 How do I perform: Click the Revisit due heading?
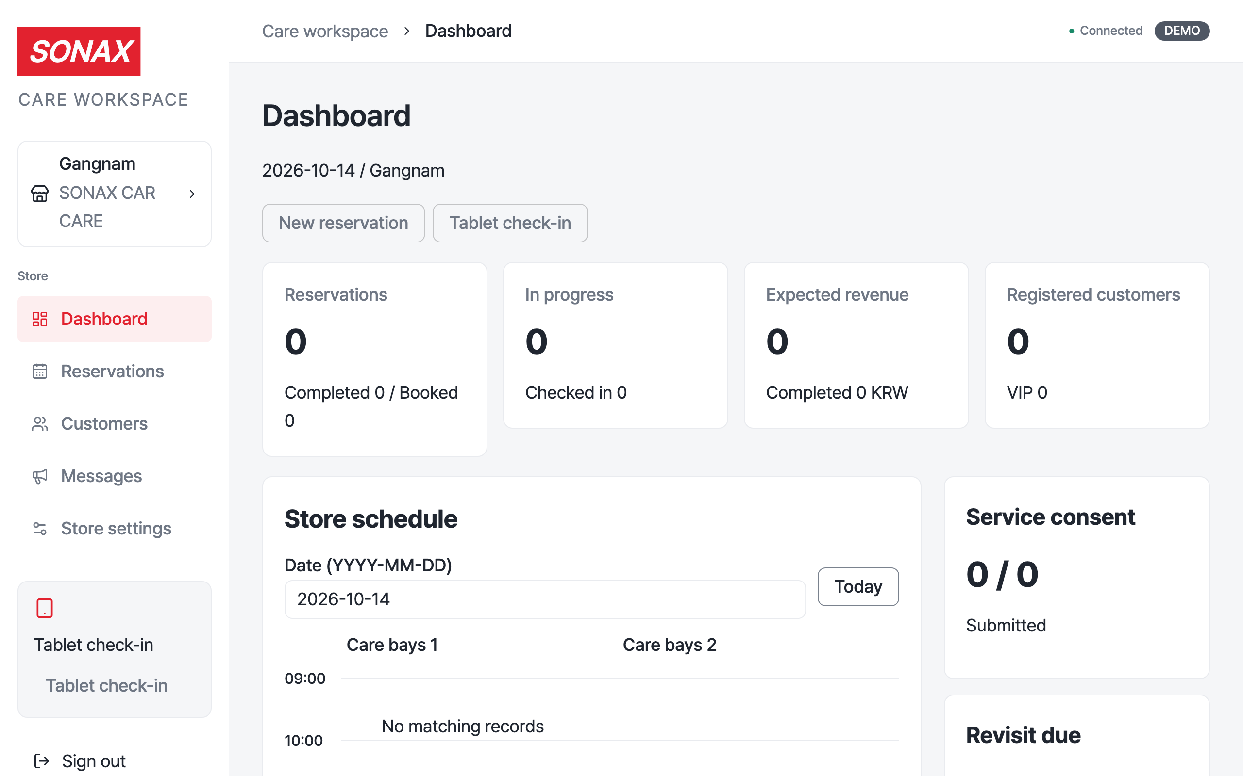point(1023,735)
